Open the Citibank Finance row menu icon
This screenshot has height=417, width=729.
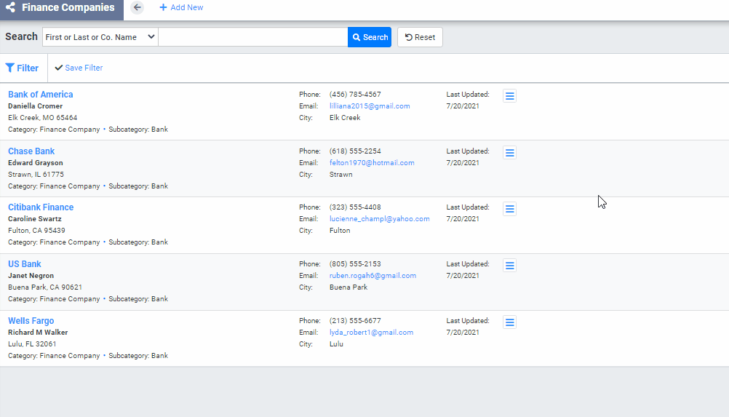click(509, 209)
